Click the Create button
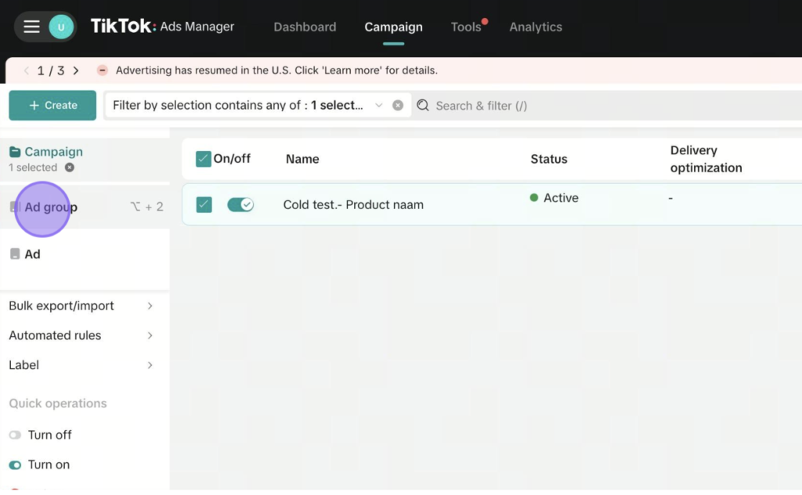802x495 pixels. [52, 105]
